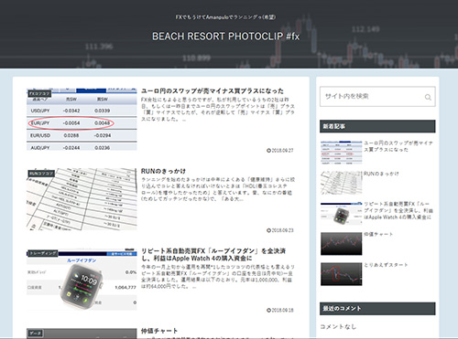Select the トレーディング category label
Image resolution: width=458 pixels, height=339 pixels.
[x=43, y=253]
